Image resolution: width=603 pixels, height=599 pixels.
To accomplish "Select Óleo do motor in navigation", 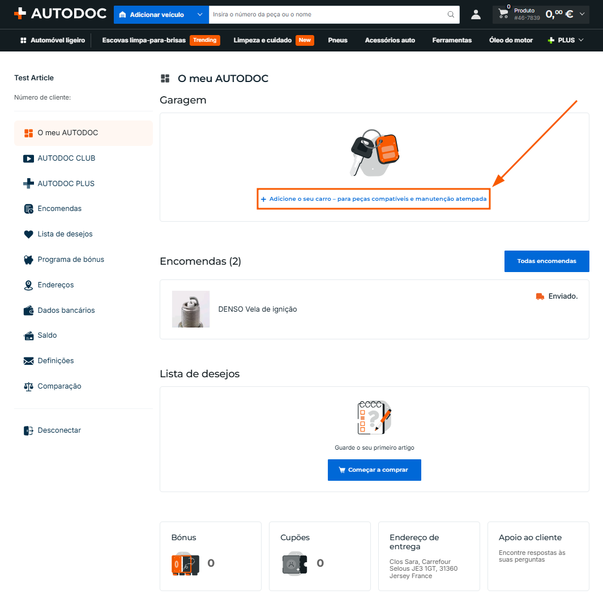I will coord(511,40).
